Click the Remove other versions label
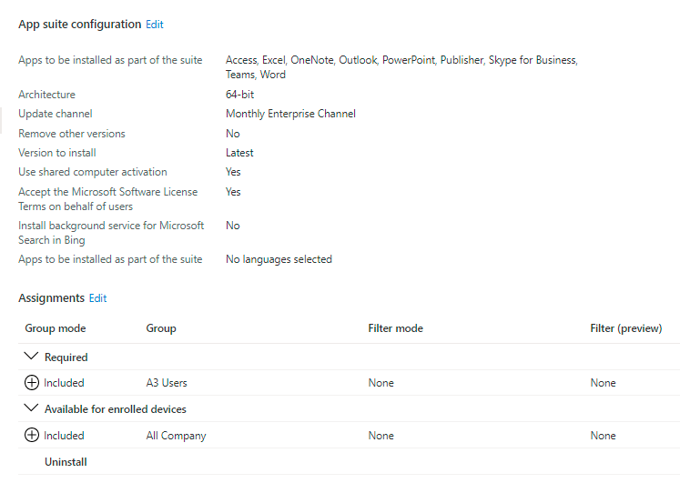This screenshot has height=483, width=680. (x=72, y=134)
